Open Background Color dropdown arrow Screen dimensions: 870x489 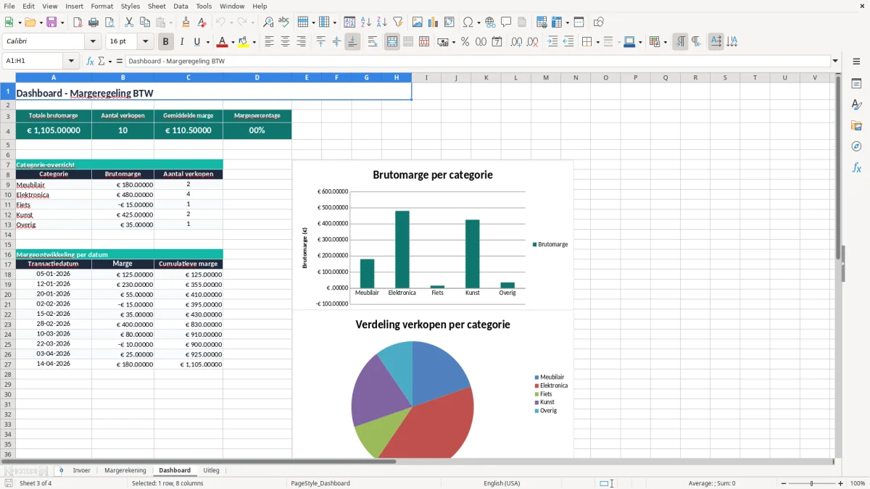coord(254,42)
